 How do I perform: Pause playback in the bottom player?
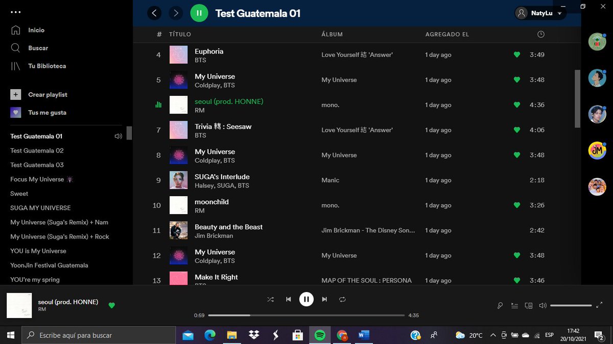(306, 299)
